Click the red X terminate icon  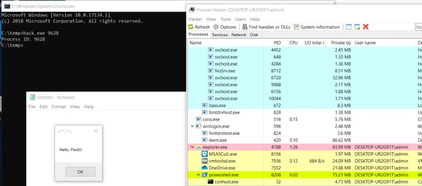(365, 27)
